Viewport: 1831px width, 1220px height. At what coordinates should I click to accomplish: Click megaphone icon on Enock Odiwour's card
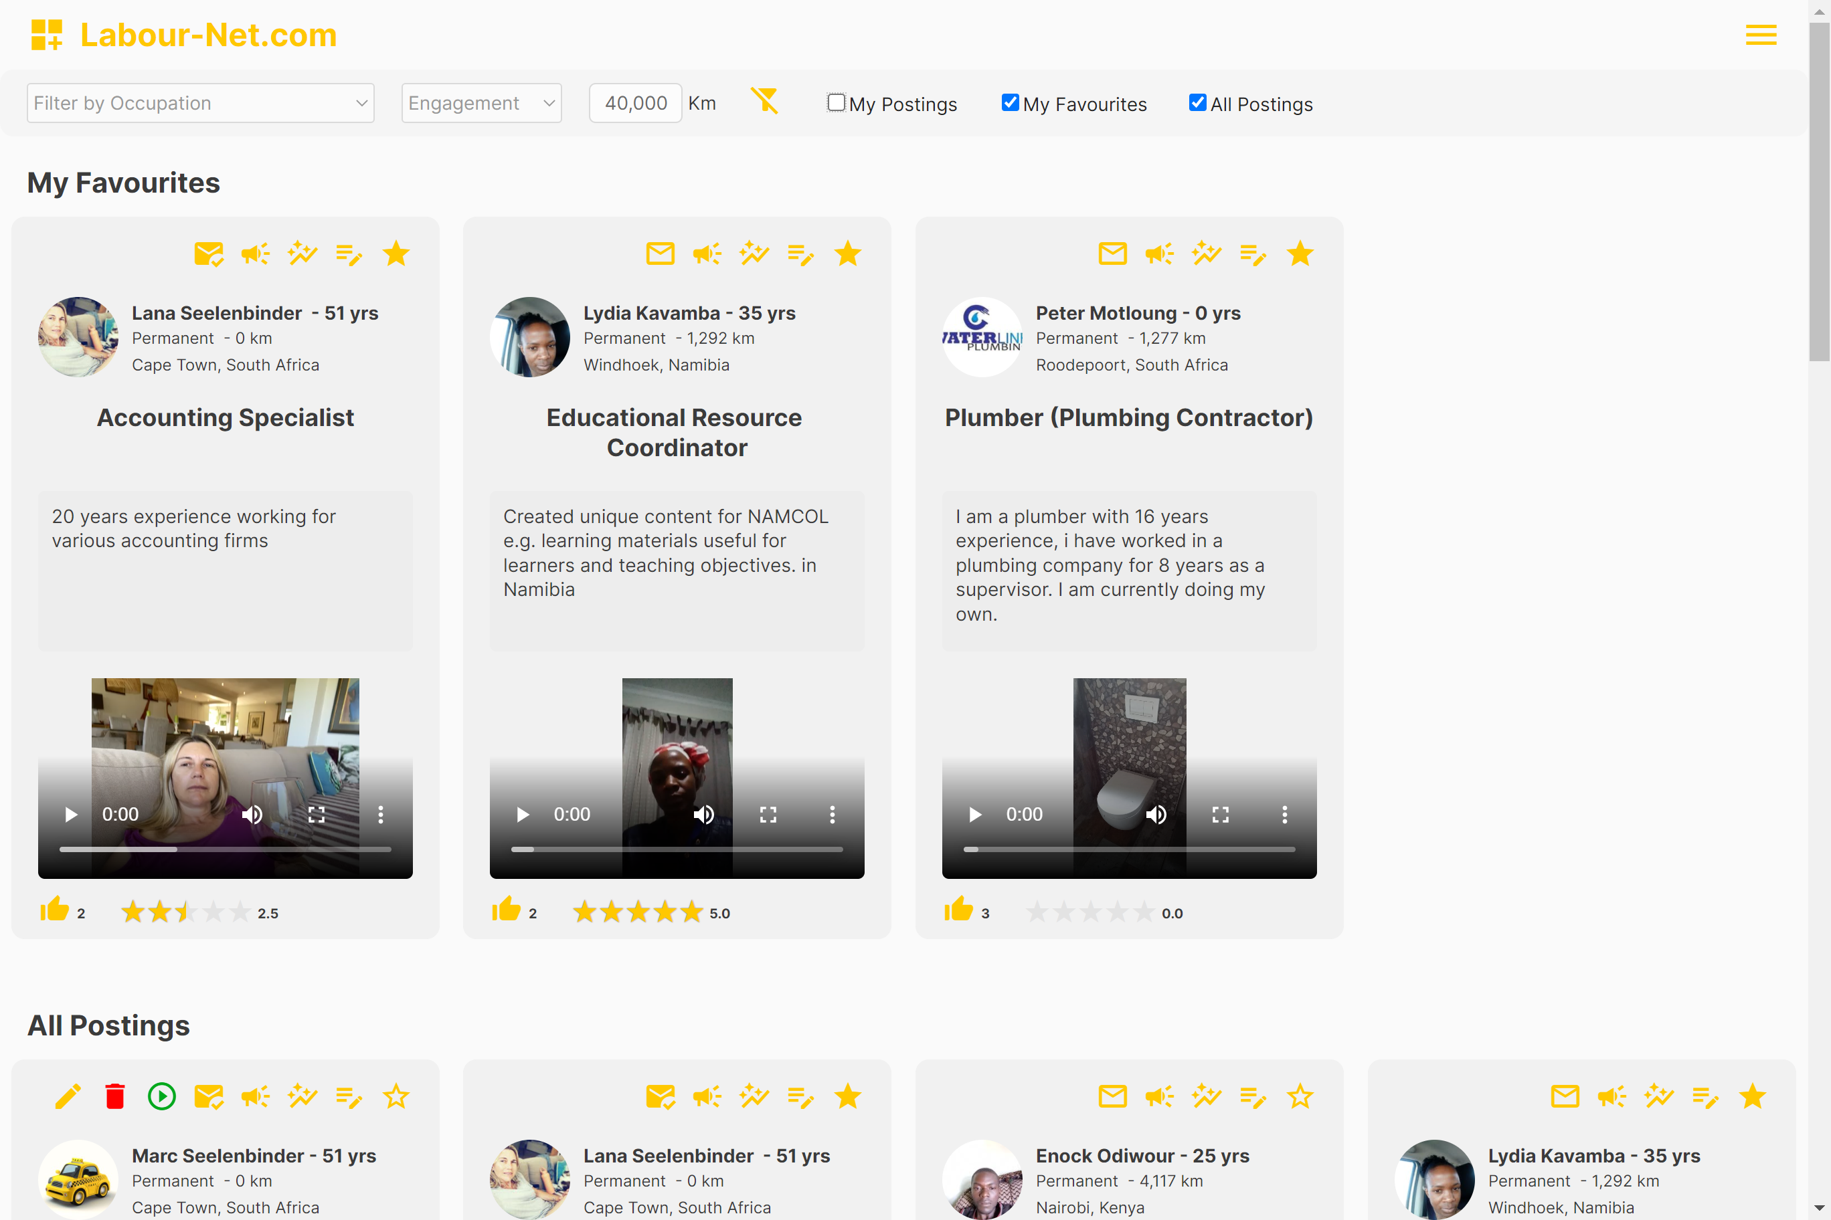pyautogui.click(x=1159, y=1096)
